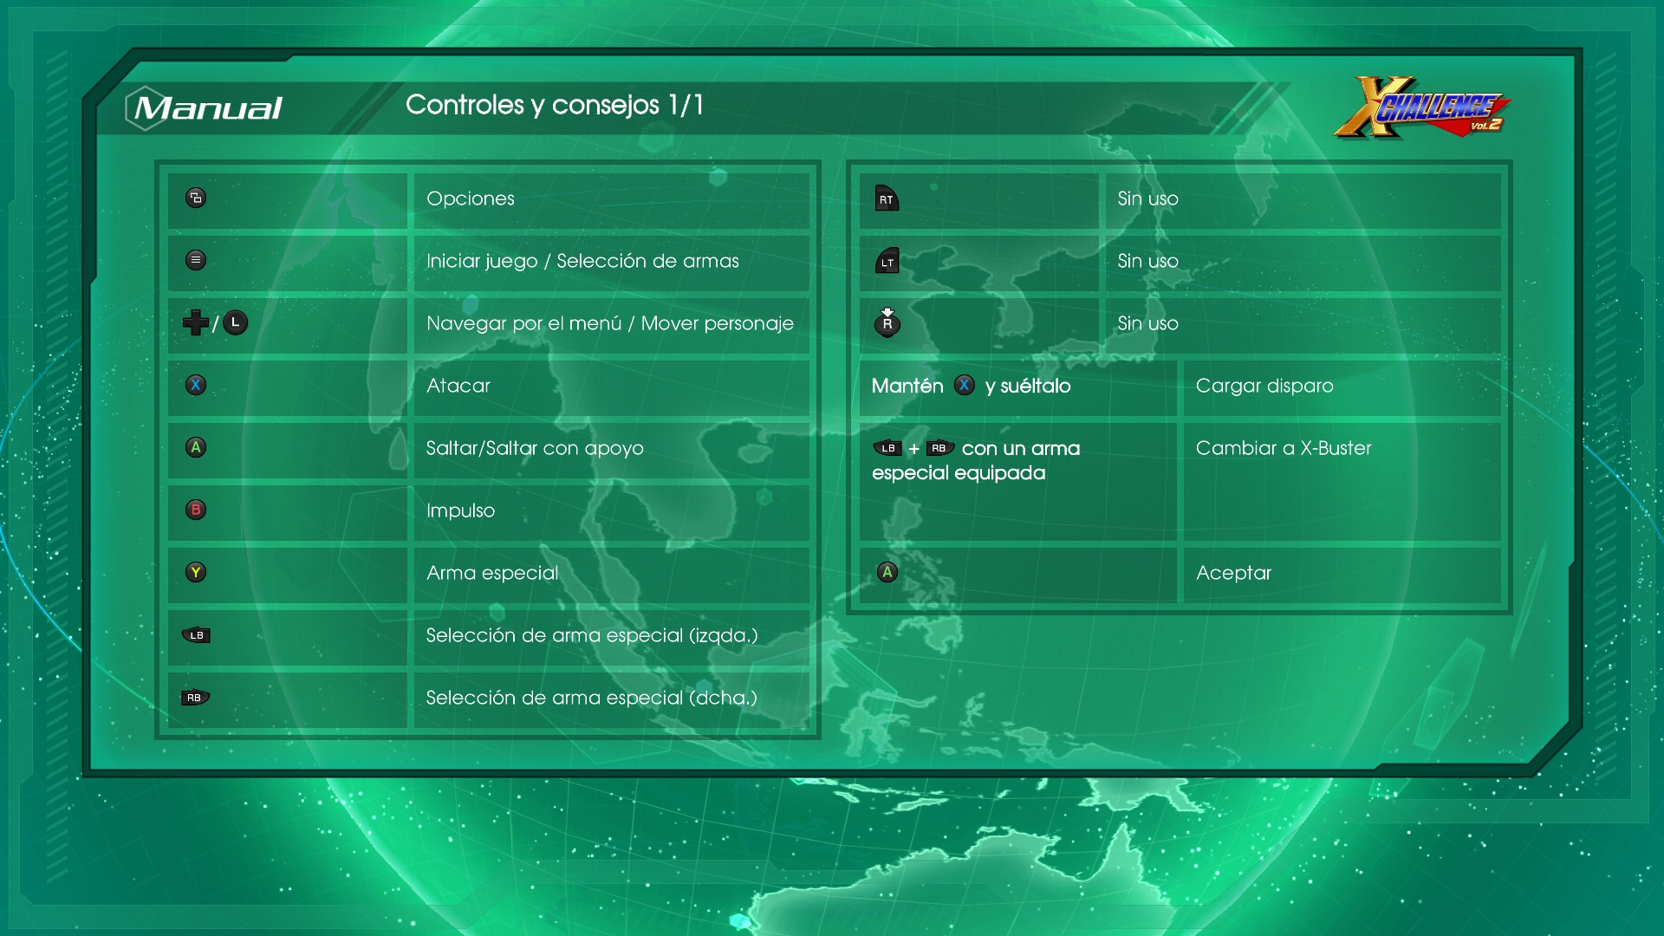
Task: Click the Manual header title
Action: tap(206, 107)
